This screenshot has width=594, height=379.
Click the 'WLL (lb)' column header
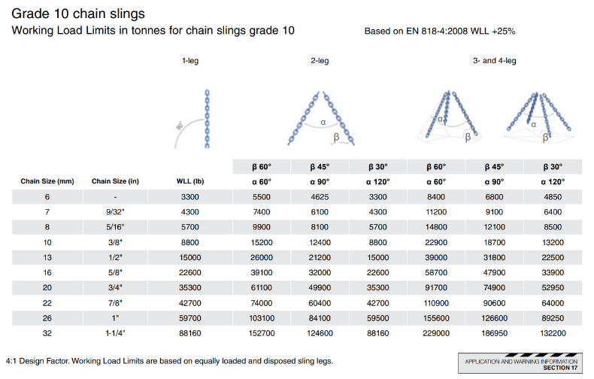190,181
